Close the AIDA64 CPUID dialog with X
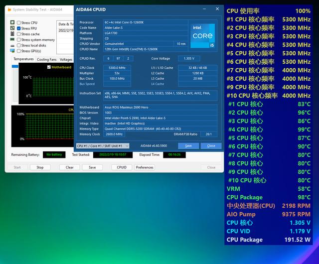The image size is (319, 264). 217,9
